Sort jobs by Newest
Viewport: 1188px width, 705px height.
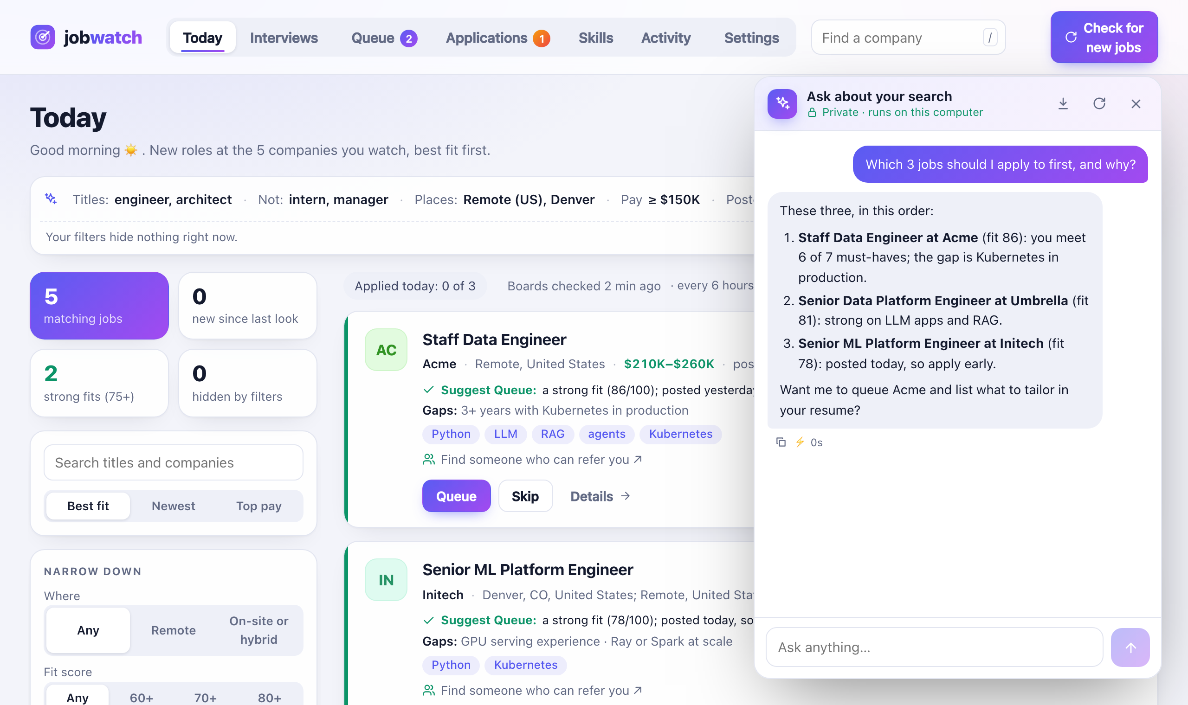(174, 506)
